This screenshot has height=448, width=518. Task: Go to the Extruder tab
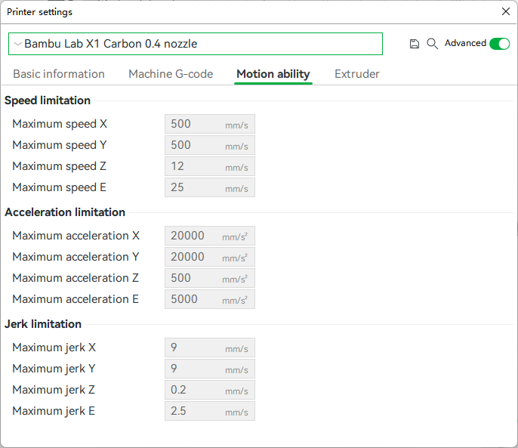[356, 74]
